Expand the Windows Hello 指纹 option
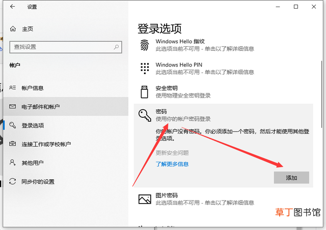This screenshot has height=230, width=326. pyautogui.click(x=223, y=45)
